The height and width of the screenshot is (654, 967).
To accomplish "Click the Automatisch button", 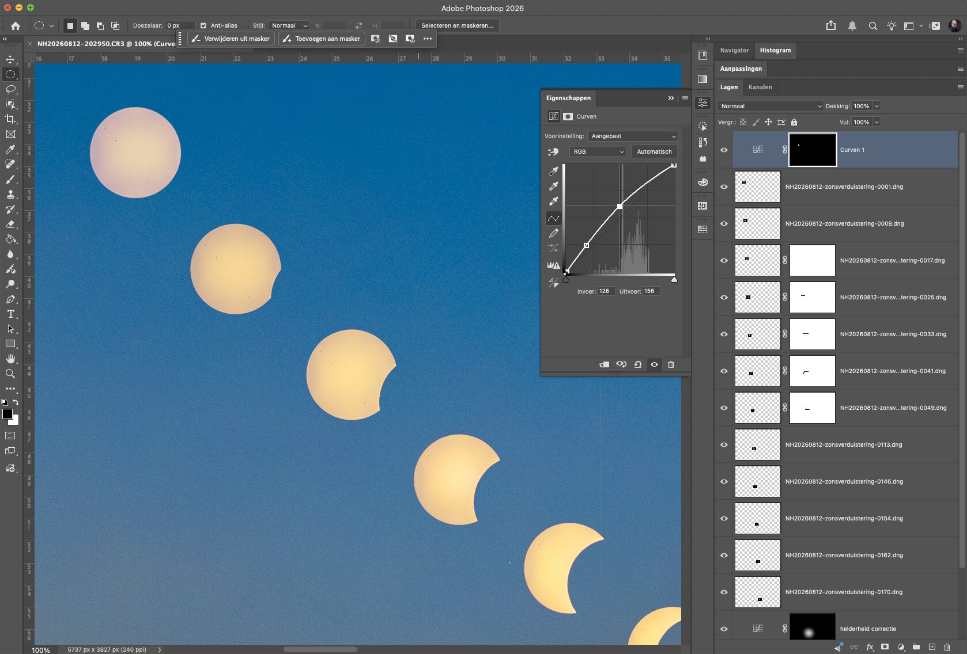I will [654, 151].
